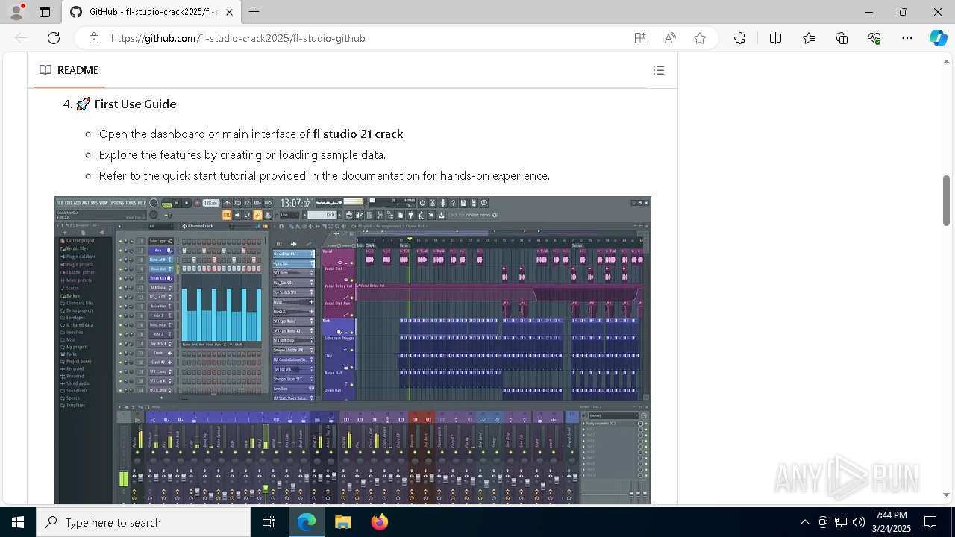Show hidden system tray icons
The image size is (955, 537).
click(x=804, y=522)
